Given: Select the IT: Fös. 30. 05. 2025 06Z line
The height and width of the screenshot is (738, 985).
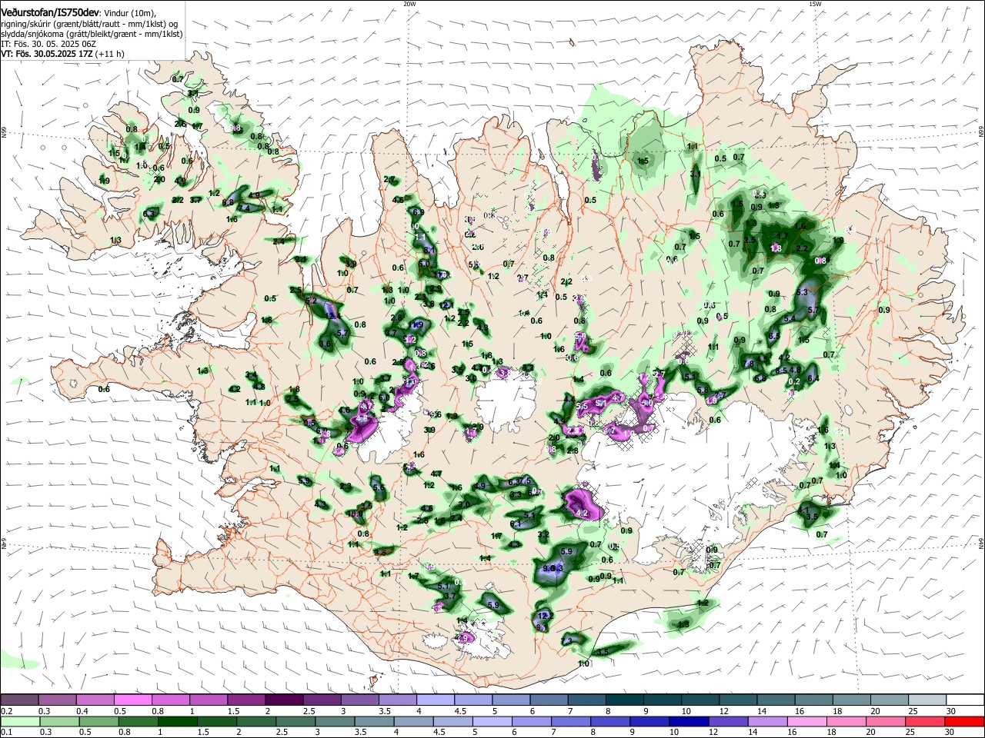Looking at the screenshot, I should pyautogui.click(x=48, y=44).
